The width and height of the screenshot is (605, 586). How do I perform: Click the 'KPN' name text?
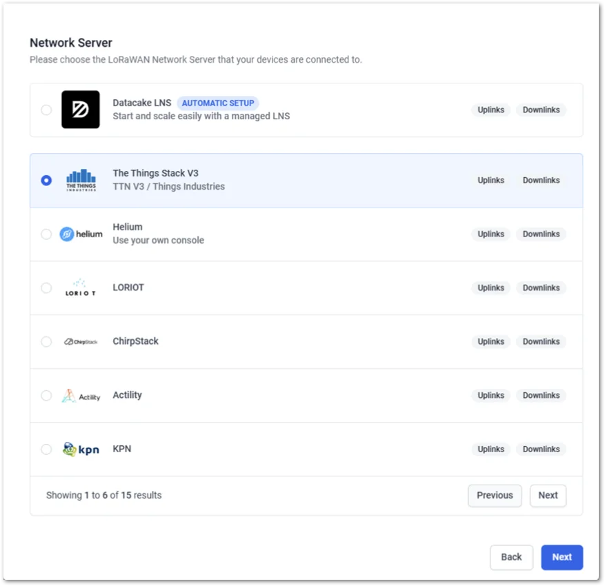click(122, 449)
